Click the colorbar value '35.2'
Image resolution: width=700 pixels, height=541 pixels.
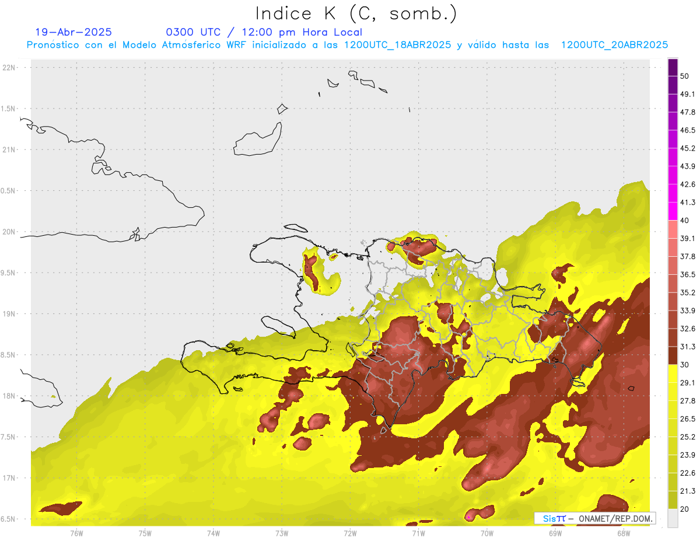click(x=688, y=292)
